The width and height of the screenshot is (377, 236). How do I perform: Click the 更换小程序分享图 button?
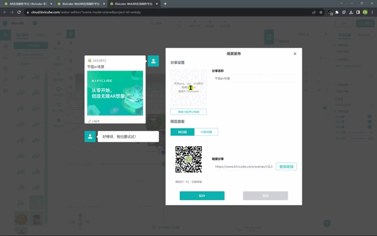pos(188,112)
